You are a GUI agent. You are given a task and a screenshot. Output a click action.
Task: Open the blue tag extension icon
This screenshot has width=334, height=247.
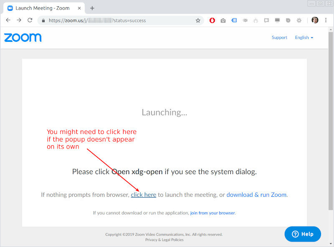(x=234, y=20)
